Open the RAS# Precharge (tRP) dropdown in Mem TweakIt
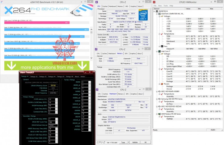The height and width of the screenshot is (145, 224). click(x=56, y=106)
